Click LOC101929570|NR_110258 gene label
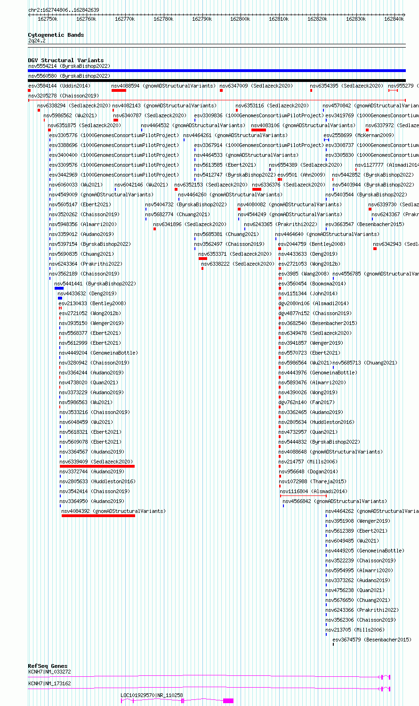Viewport: 419px width, 706px height. point(152,695)
